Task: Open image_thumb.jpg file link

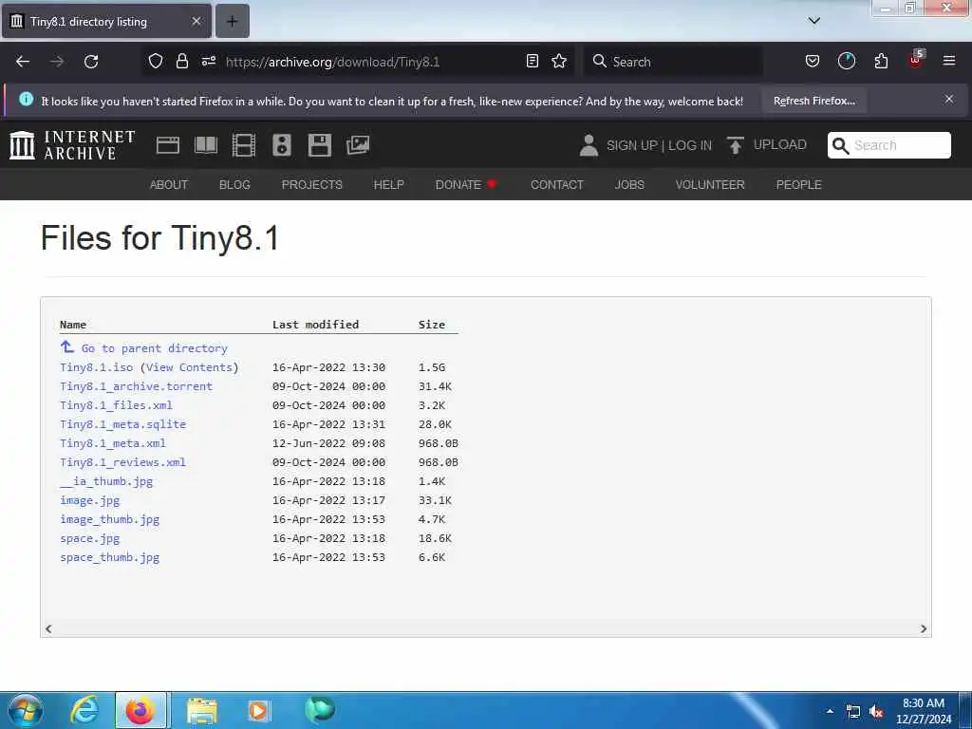Action: (x=110, y=519)
